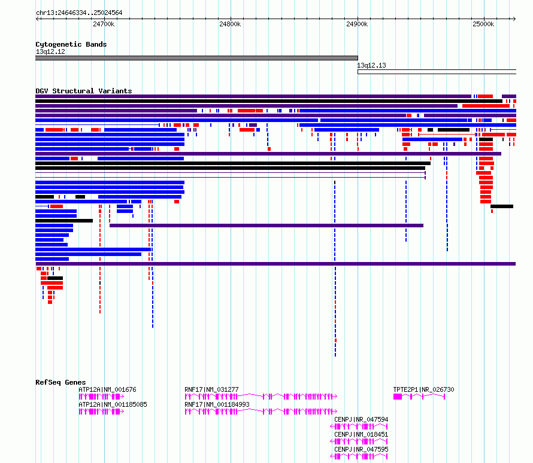This screenshot has width=533, height=463.
Task: Select the purple variant bar starting mid-track near 24700k
Action: pyautogui.click(x=266, y=226)
